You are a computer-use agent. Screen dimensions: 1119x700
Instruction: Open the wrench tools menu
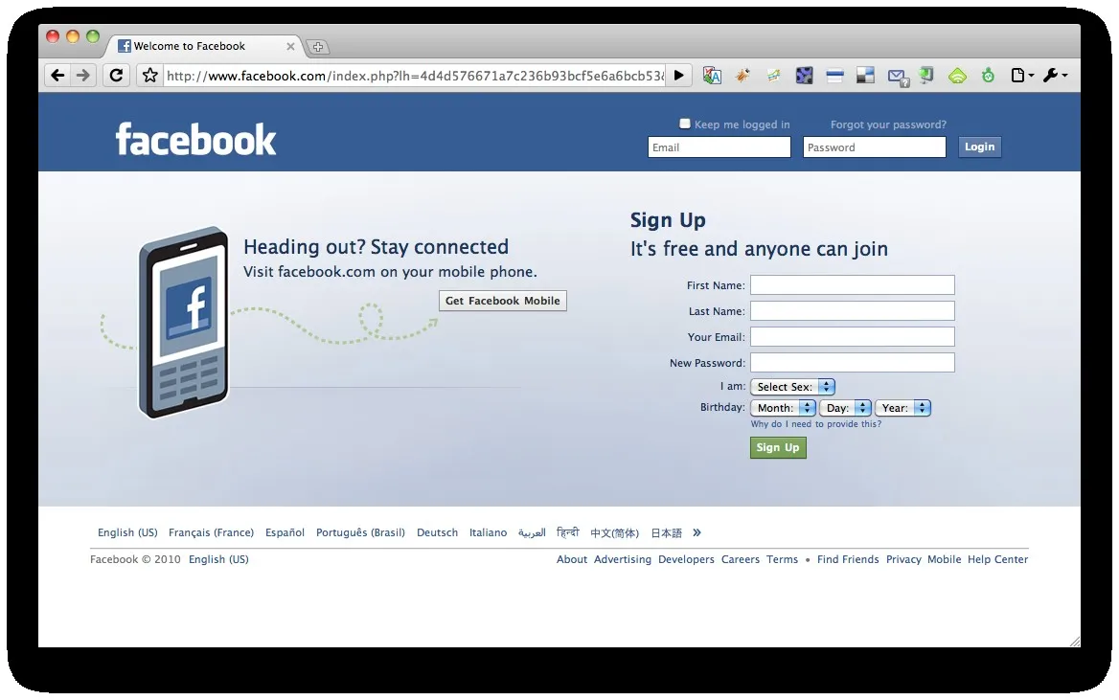tap(1055, 75)
